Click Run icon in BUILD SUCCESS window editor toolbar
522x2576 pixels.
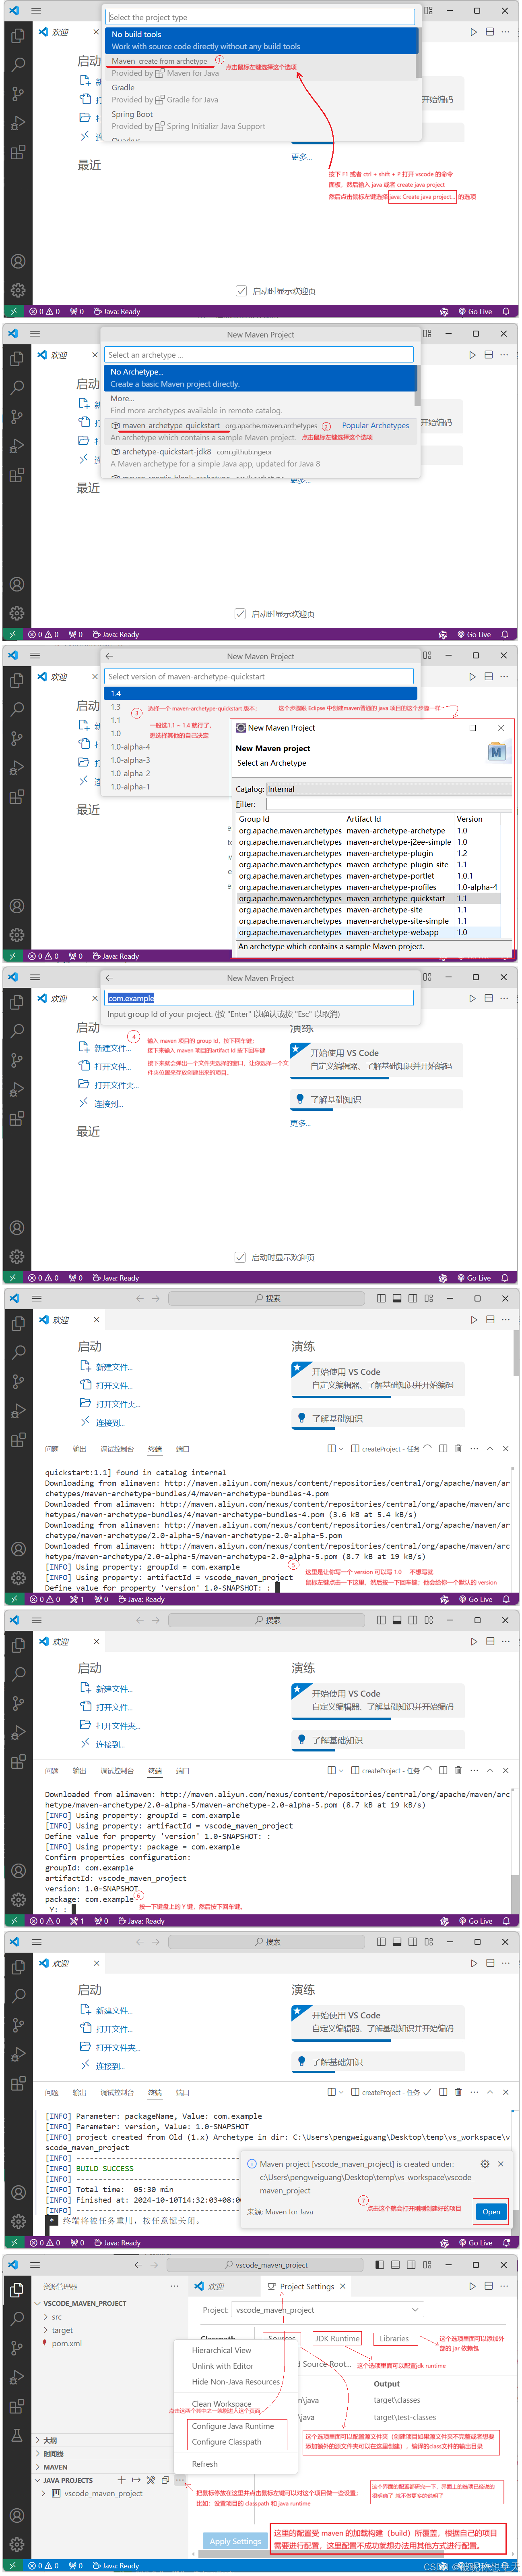pyautogui.click(x=474, y=1963)
